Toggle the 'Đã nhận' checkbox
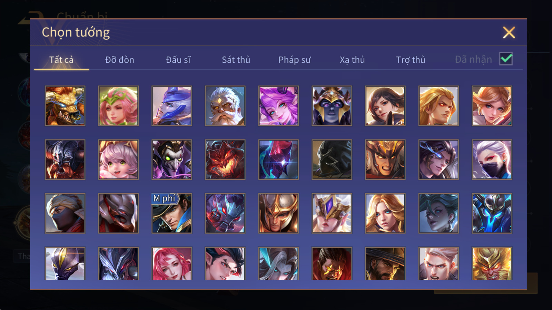Image resolution: width=552 pixels, height=310 pixels. tap(506, 59)
